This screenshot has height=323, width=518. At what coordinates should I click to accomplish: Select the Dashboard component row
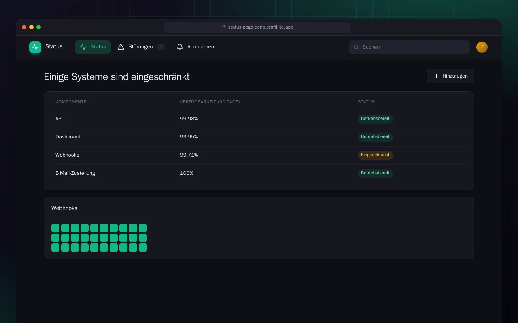click(x=259, y=137)
